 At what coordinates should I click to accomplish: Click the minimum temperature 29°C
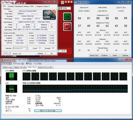point(116,33)
